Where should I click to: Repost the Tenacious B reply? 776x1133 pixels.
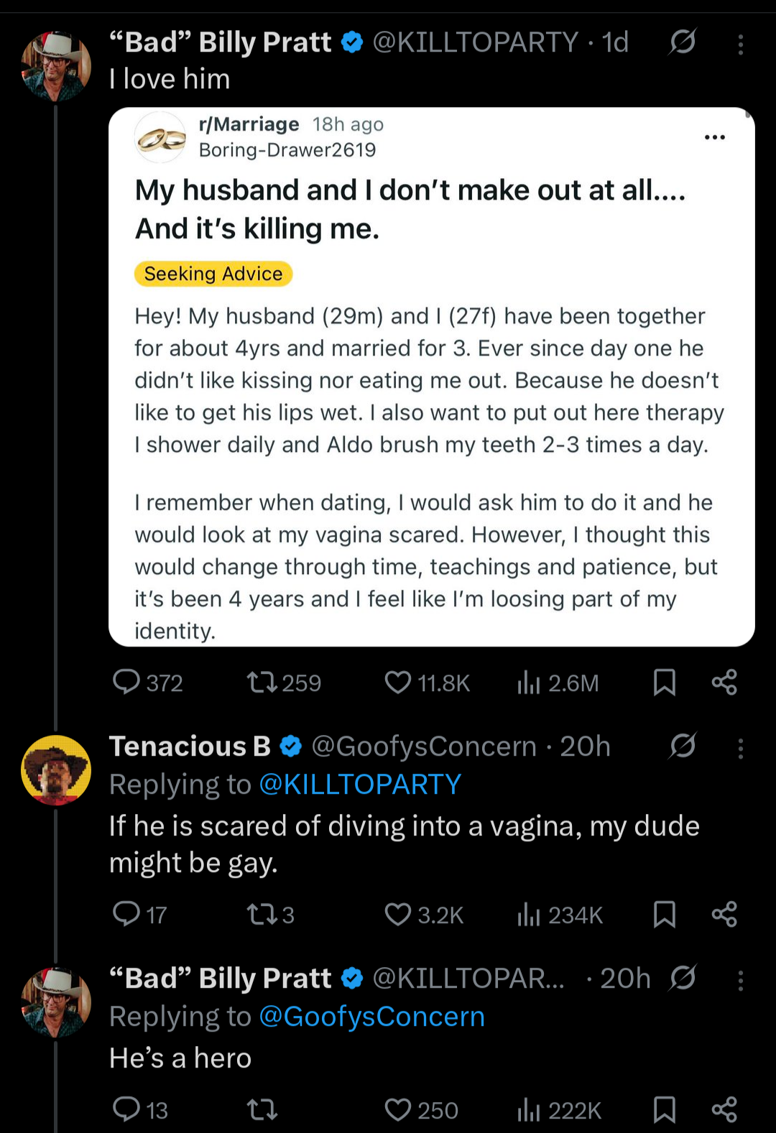pyautogui.click(x=262, y=915)
